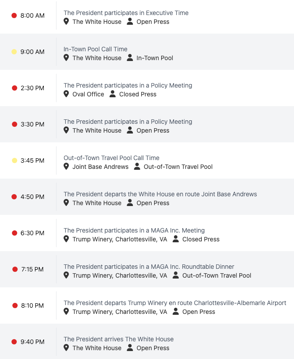Click the red dot beside 8:00 AM

coord(14,15)
